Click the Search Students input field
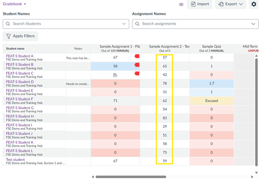Viewport: 261px width, 180px height. [65, 24]
